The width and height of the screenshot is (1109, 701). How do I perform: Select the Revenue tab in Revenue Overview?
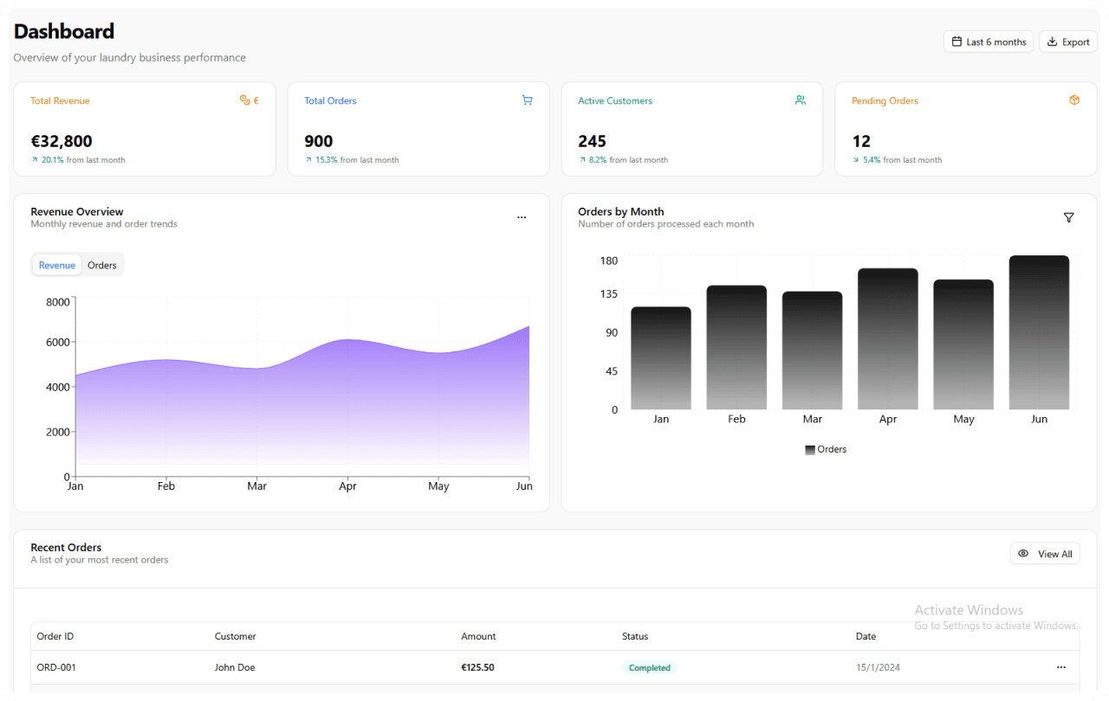[x=57, y=266]
